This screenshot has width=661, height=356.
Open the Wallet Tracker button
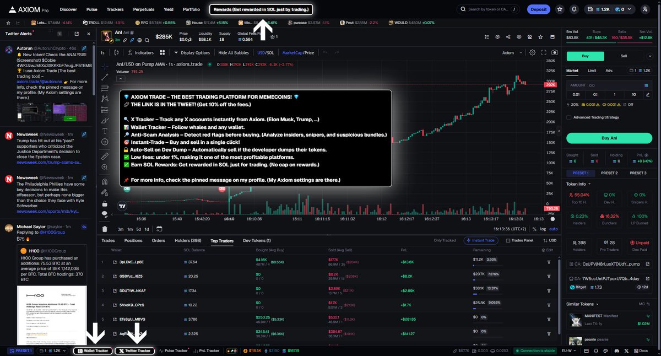tap(93, 350)
